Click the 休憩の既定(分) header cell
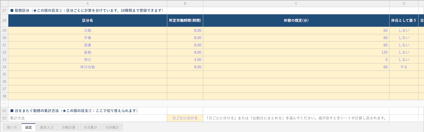The width and height of the screenshot is (424, 132). click(x=296, y=20)
